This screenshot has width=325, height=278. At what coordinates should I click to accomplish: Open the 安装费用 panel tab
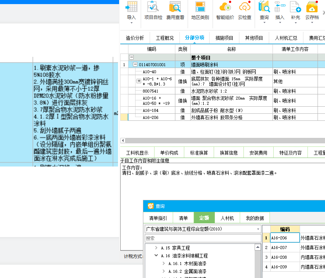pos(258,153)
